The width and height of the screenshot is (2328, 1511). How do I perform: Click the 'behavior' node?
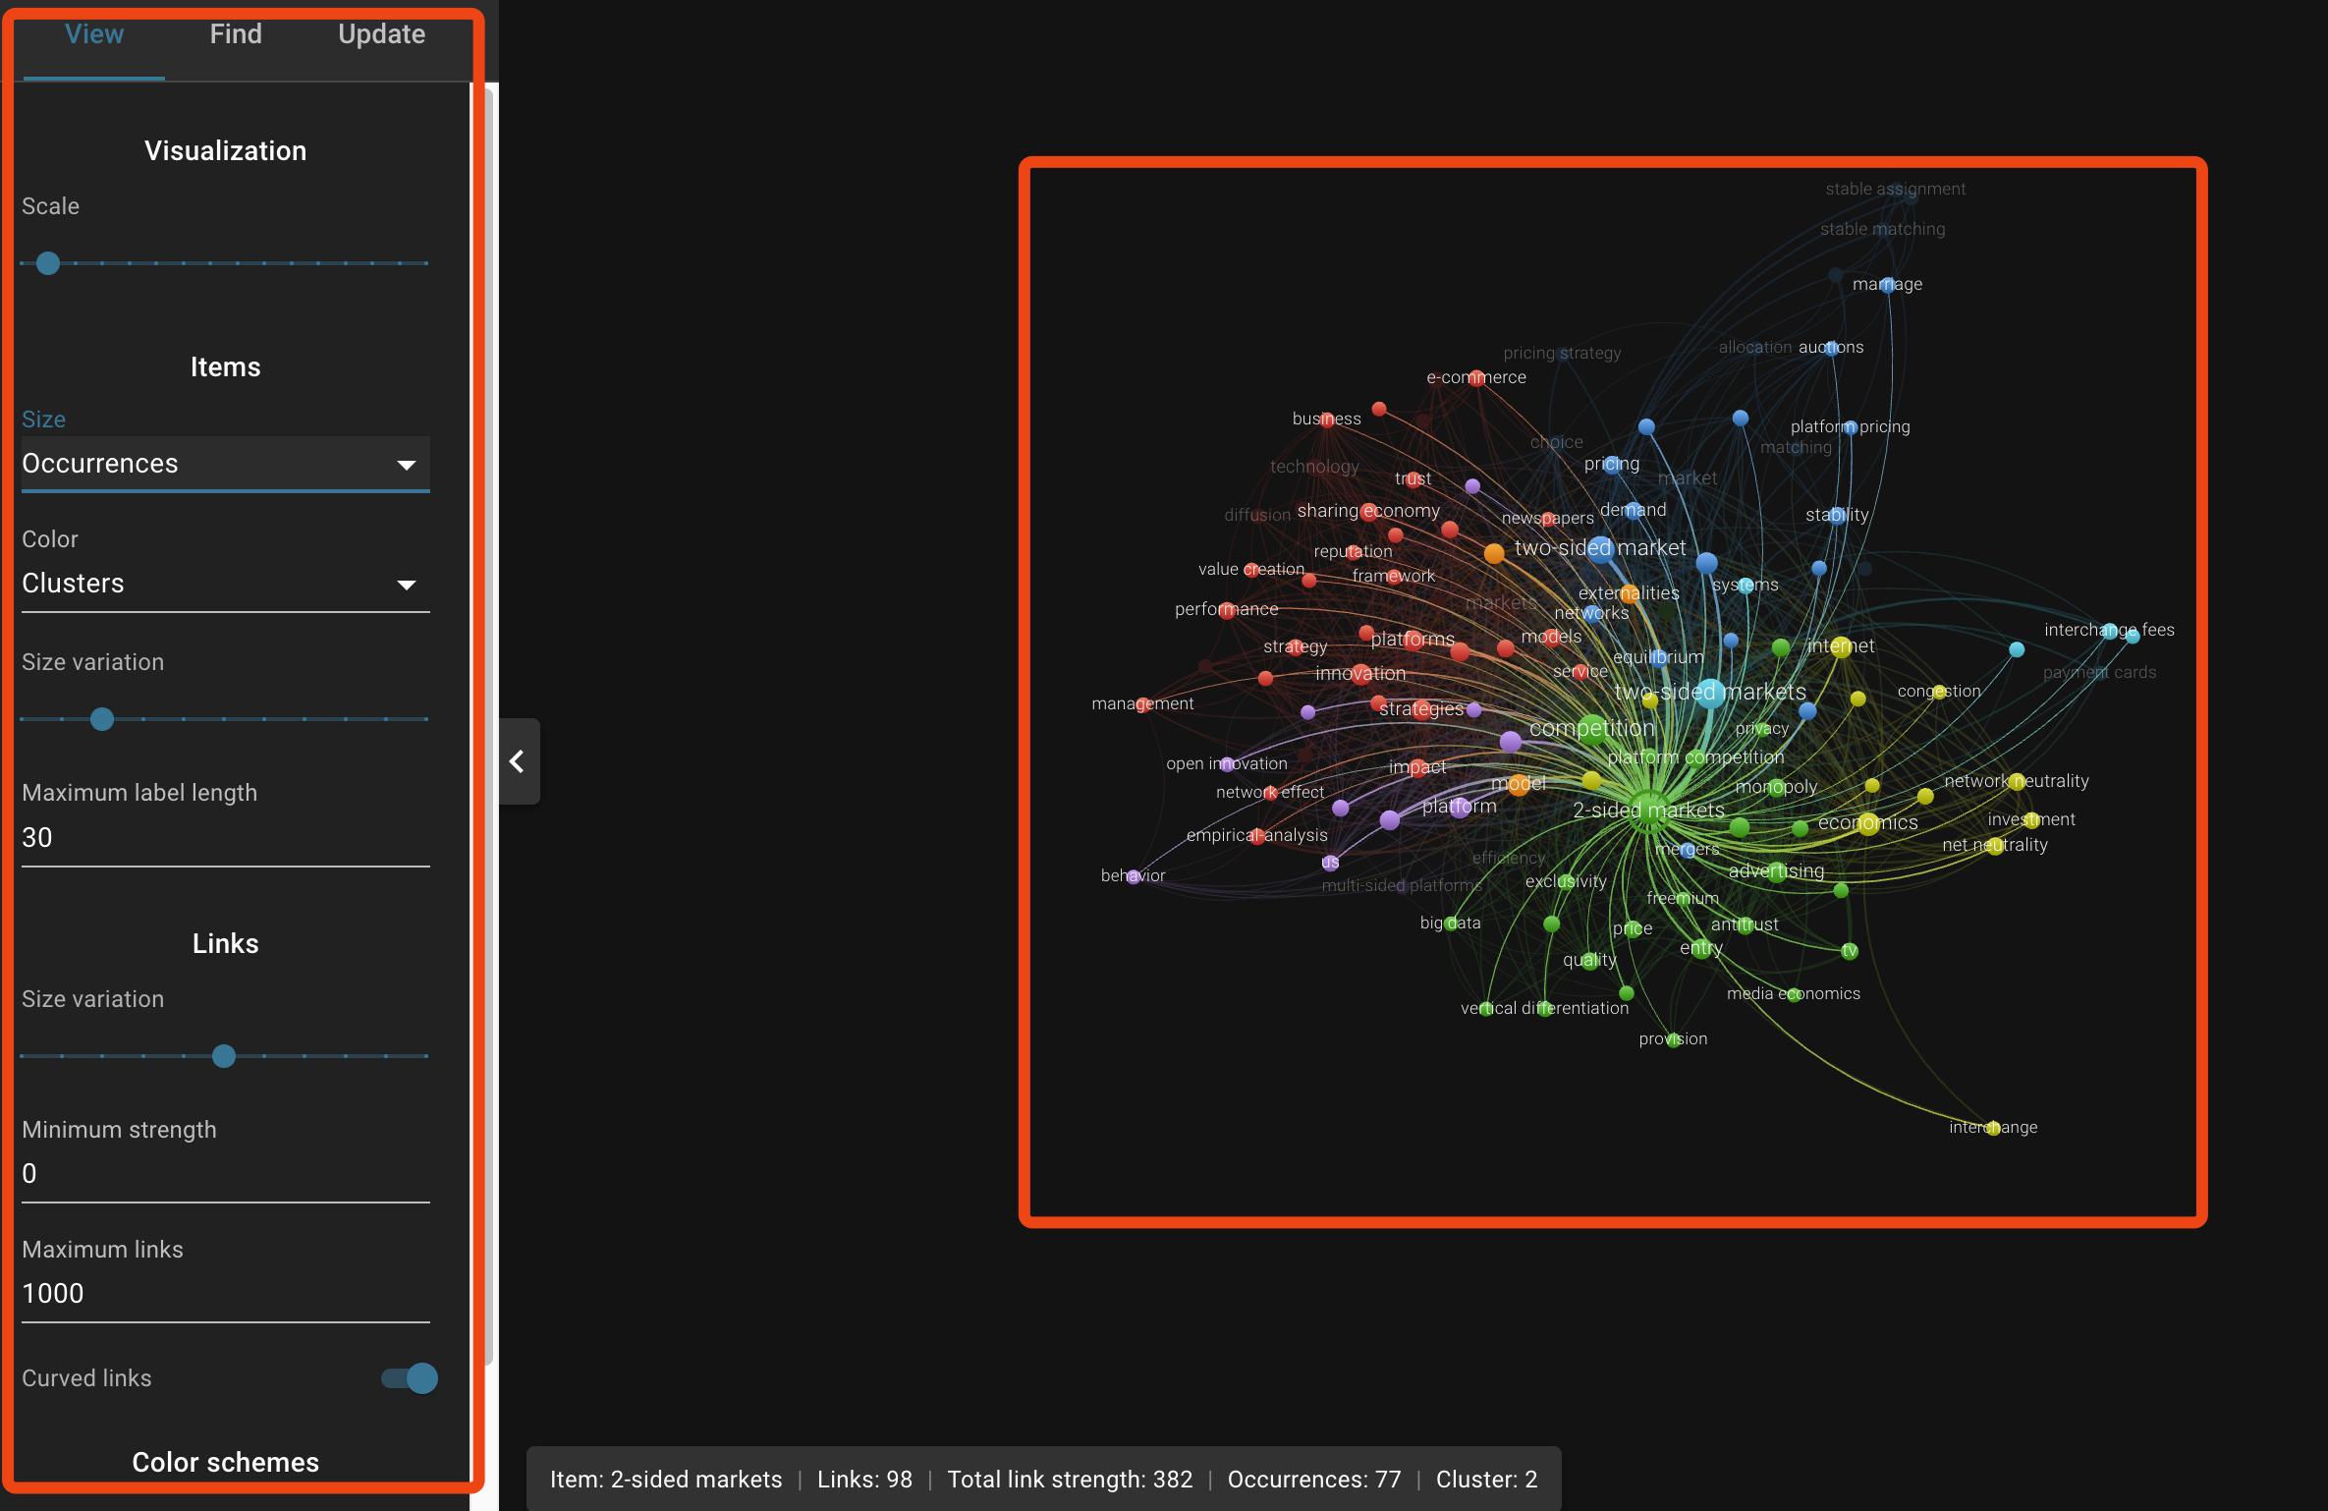tap(1134, 876)
